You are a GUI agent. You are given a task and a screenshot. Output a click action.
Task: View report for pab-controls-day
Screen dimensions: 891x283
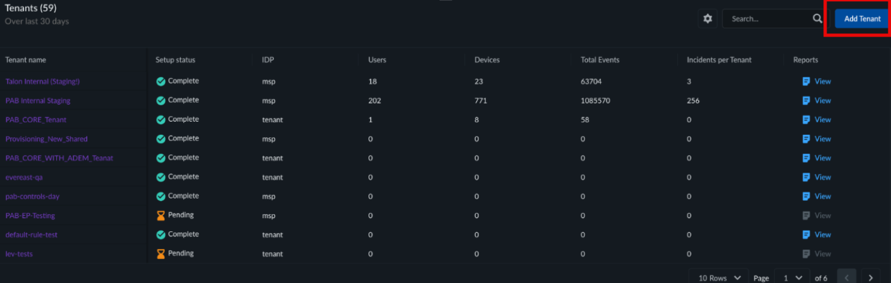816,197
